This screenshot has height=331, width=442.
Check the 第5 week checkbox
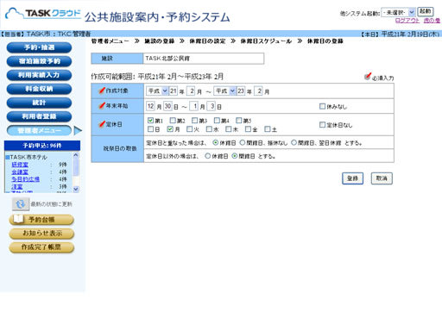click(x=239, y=120)
